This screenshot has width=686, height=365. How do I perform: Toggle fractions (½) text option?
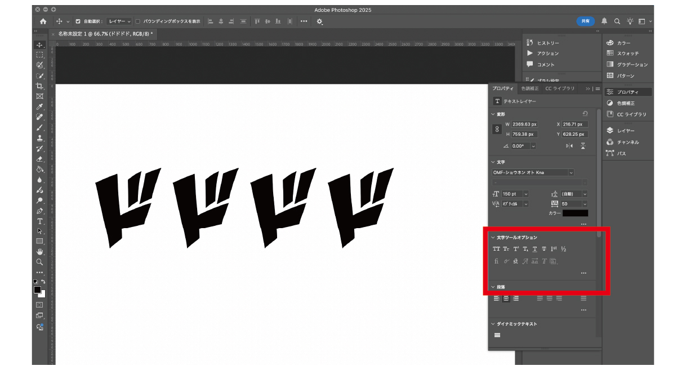tap(563, 249)
